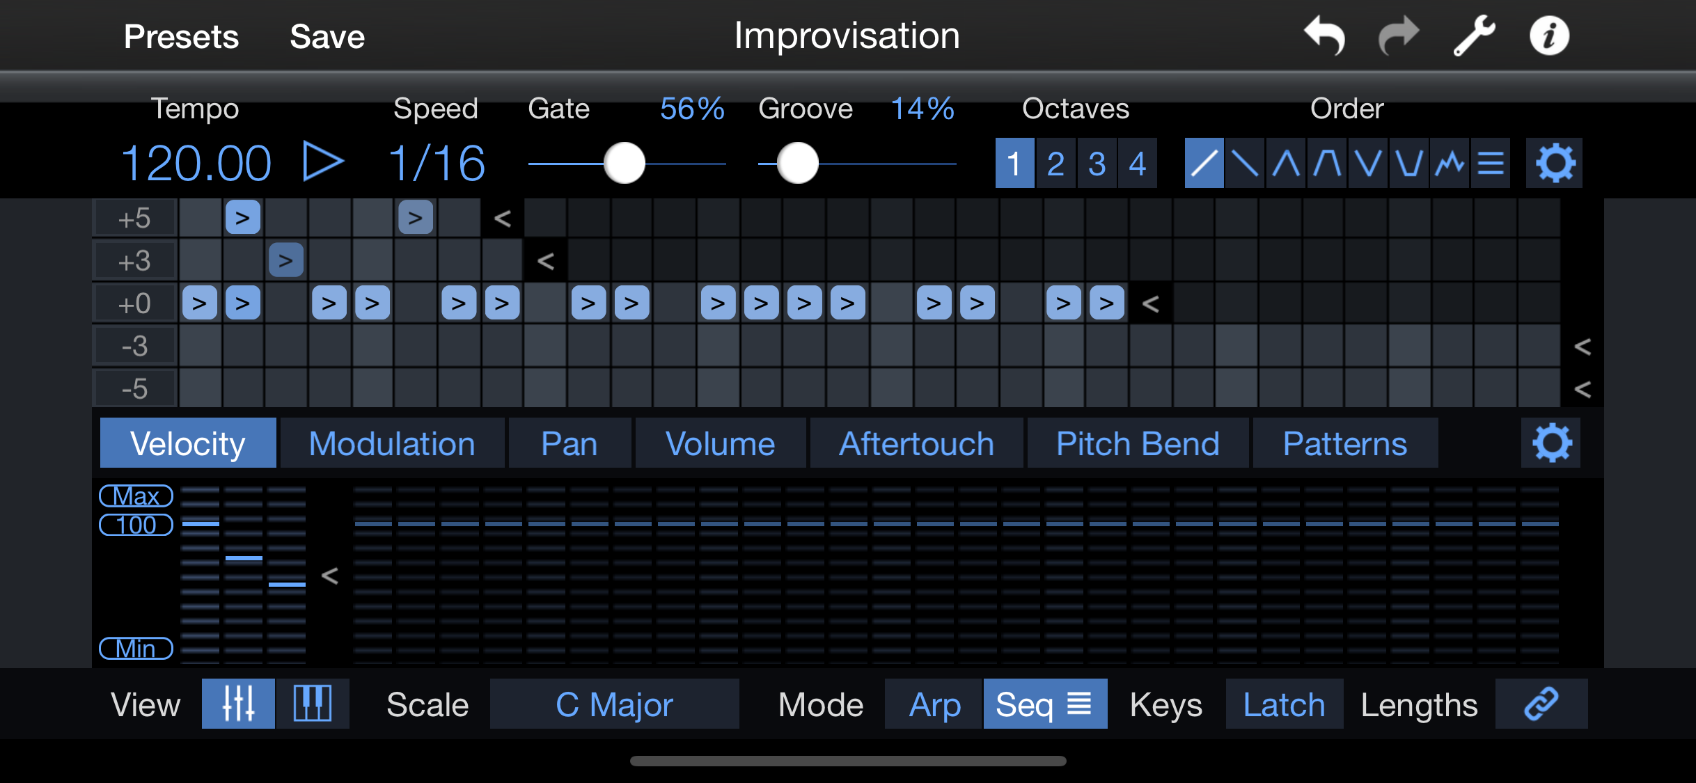Open the gear beside the Patterns tab
This screenshot has width=1696, height=783.
tap(1552, 443)
